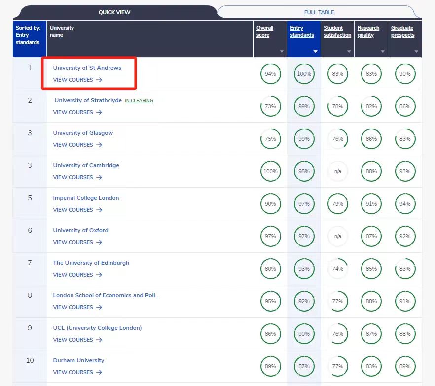Sort by Graduate prospects header
This screenshot has width=435, height=386.
pyautogui.click(x=402, y=32)
